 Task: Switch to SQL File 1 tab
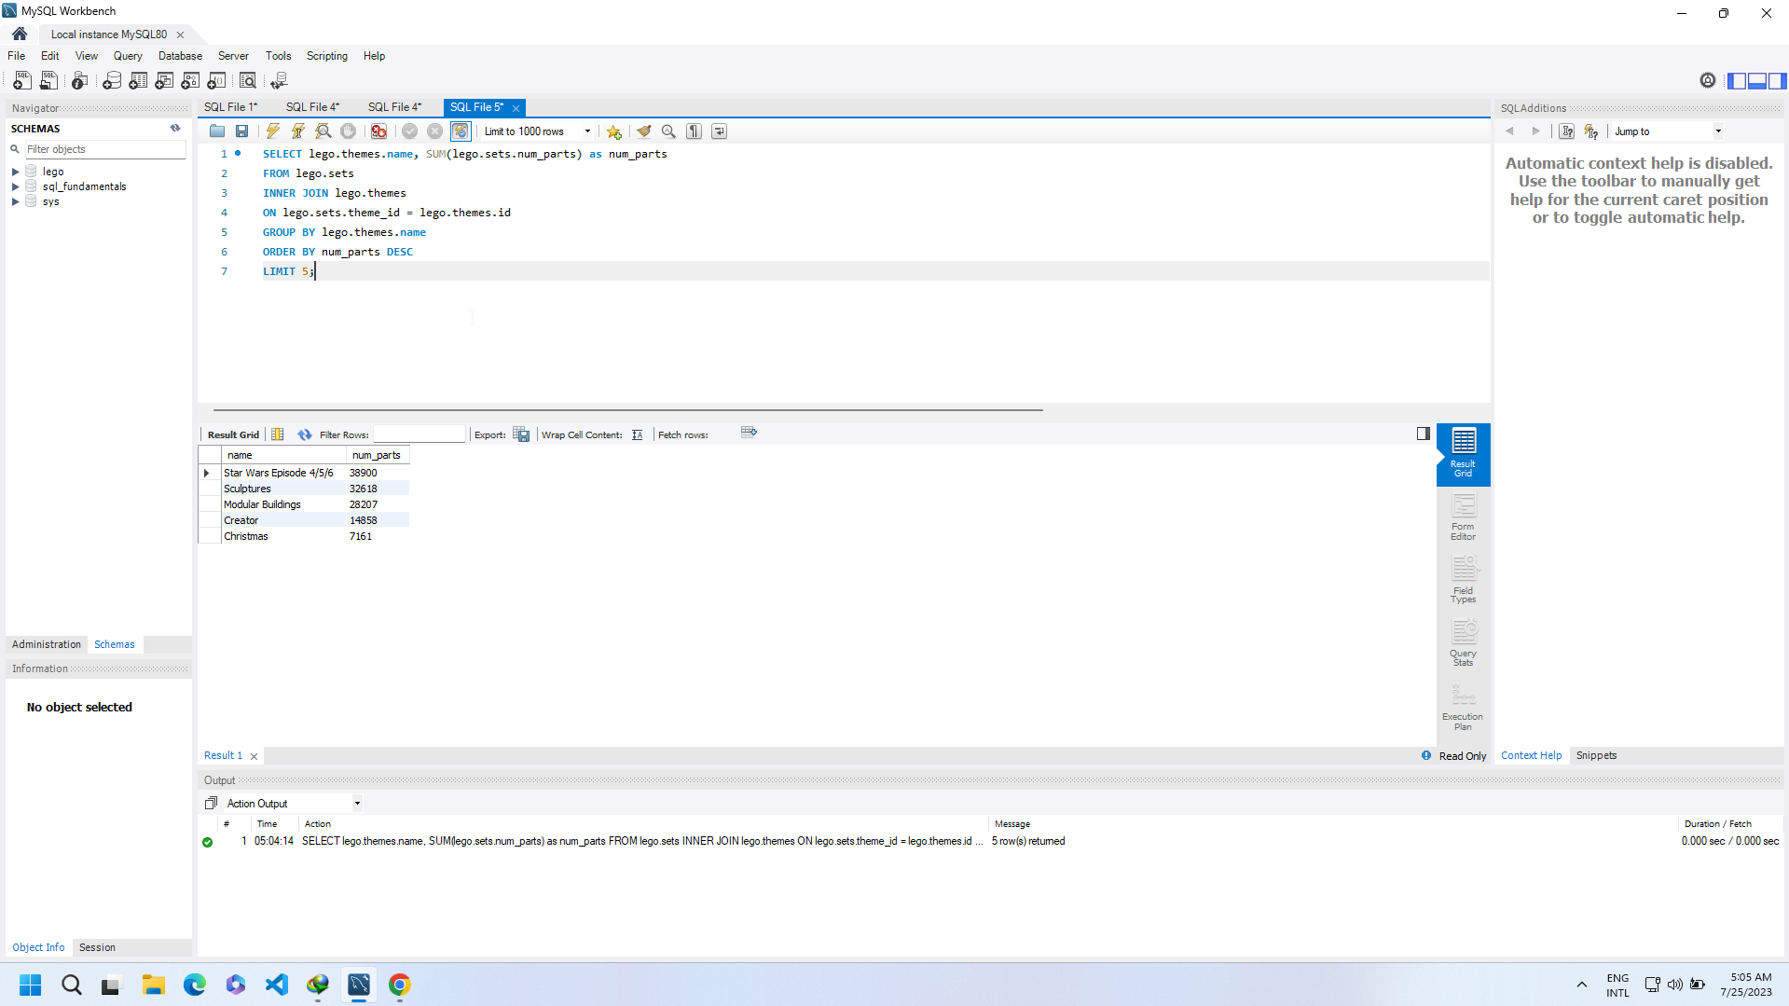[230, 107]
